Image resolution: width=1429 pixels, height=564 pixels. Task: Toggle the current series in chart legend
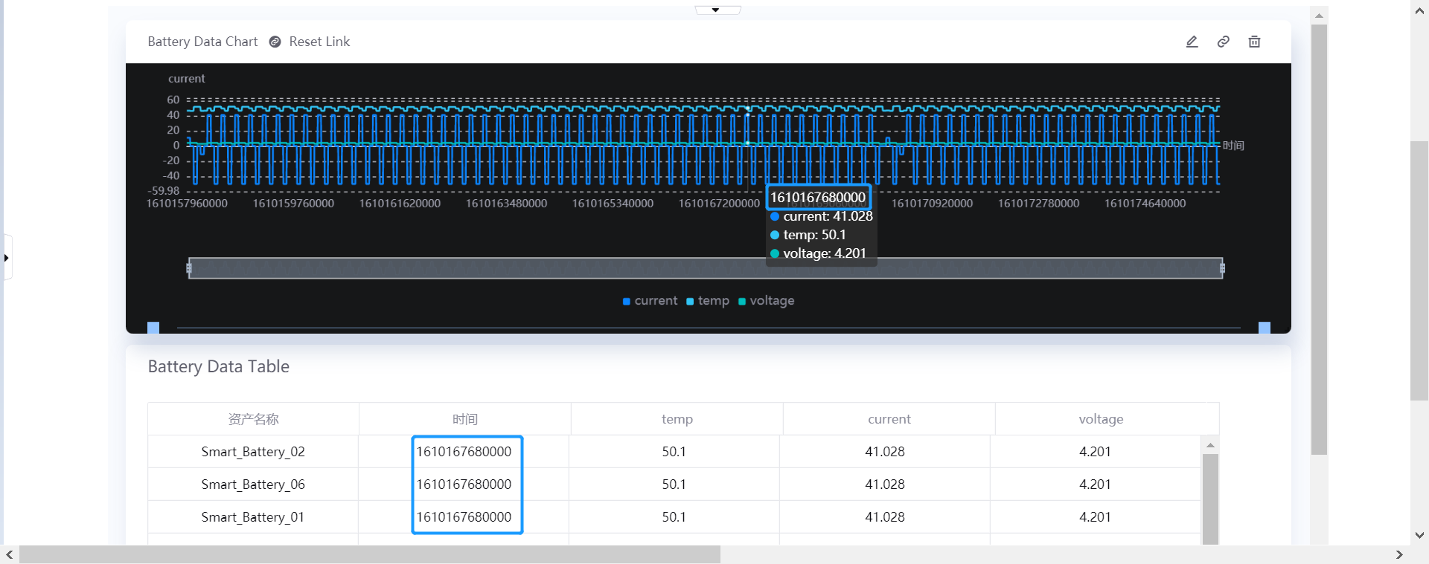650,301
